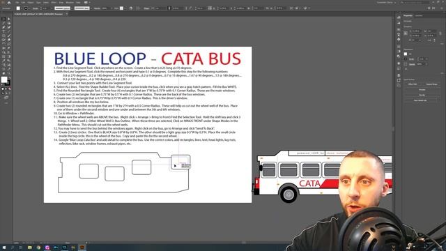Switch to Draw Inside mode
This screenshot has height=251, width=446.
[9, 93]
